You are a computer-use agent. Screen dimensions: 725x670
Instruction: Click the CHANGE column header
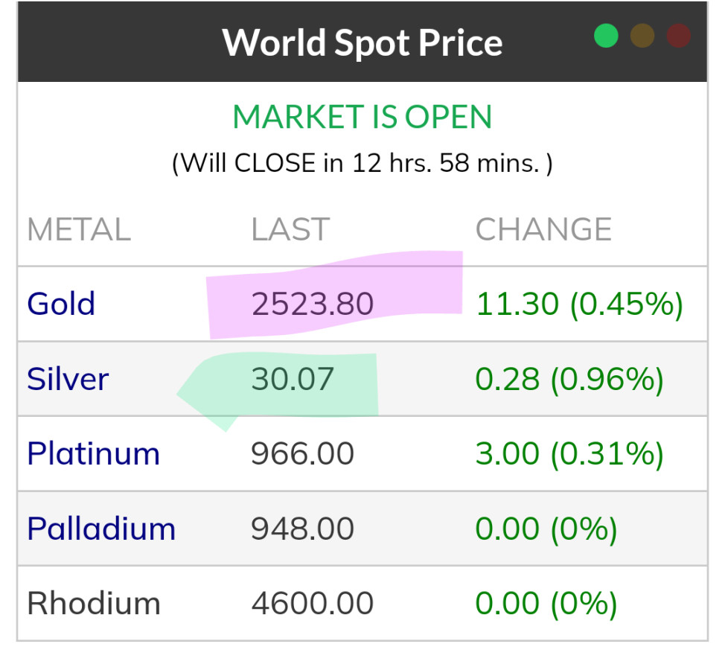543,230
